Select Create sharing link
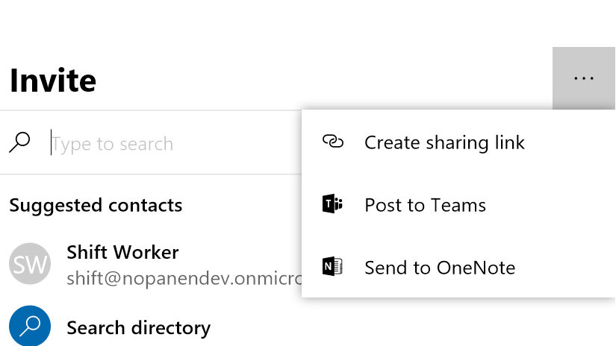Screen dimensions: 616x346 pyautogui.click(x=444, y=142)
